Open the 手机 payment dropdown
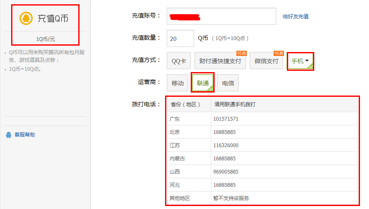This screenshot has height=209, width=369. (x=300, y=61)
